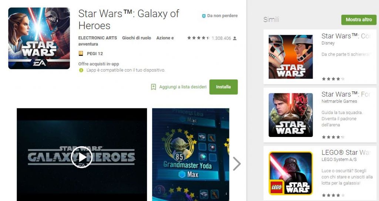Open the Netmarble Star Wars app icon
This screenshot has height=201, width=379.
pos(291,115)
